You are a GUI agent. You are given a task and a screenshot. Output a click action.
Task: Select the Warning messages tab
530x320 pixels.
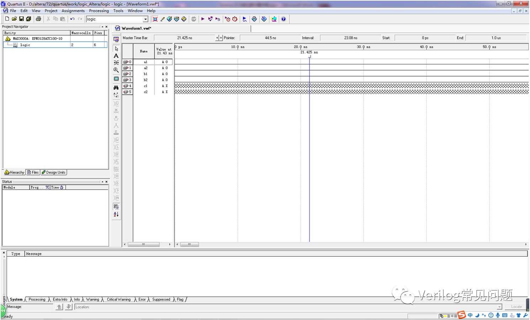[x=92, y=299]
